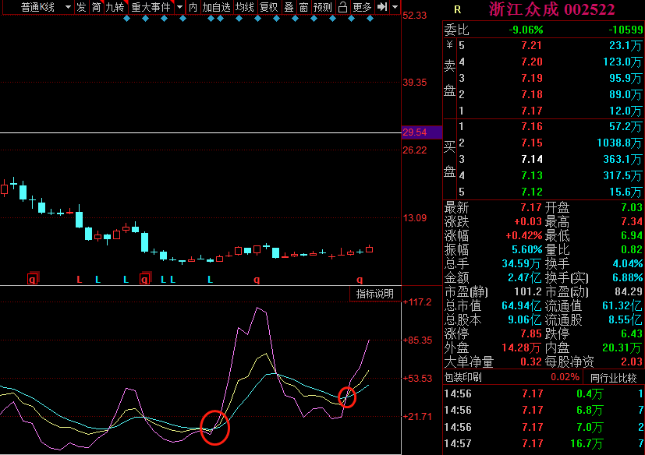
Task: Click the skip-to-end arrow icon
Action: click(x=381, y=7)
